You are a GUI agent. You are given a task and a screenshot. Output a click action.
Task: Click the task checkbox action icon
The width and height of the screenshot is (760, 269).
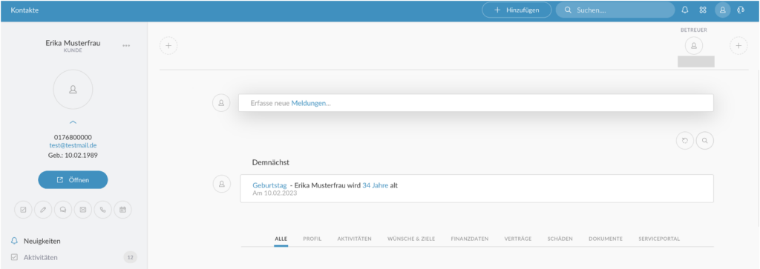(23, 210)
